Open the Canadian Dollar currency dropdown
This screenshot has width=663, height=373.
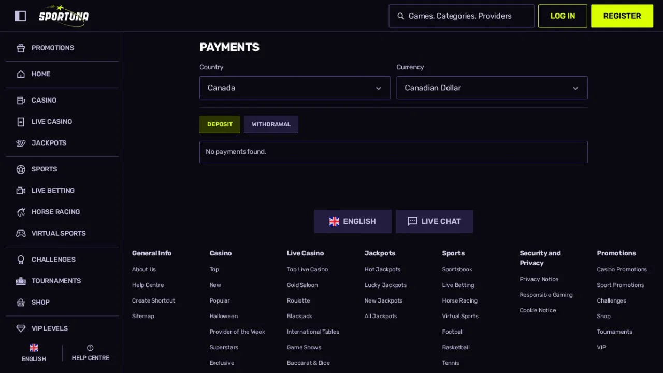coord(492,88)
